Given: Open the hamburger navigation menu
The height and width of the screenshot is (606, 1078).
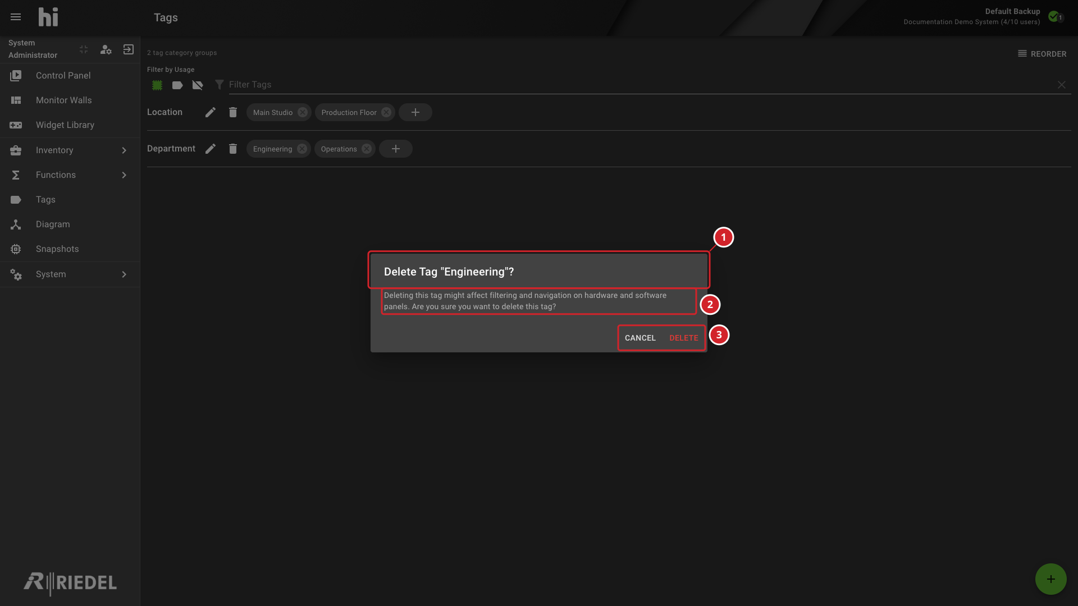Looking at the screenshot, I should (16, 17).
